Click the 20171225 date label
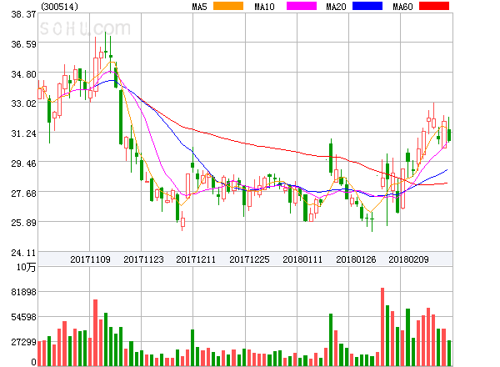Image resolution: width=500 pixels, height=367 pixels. tap(249, 259)
